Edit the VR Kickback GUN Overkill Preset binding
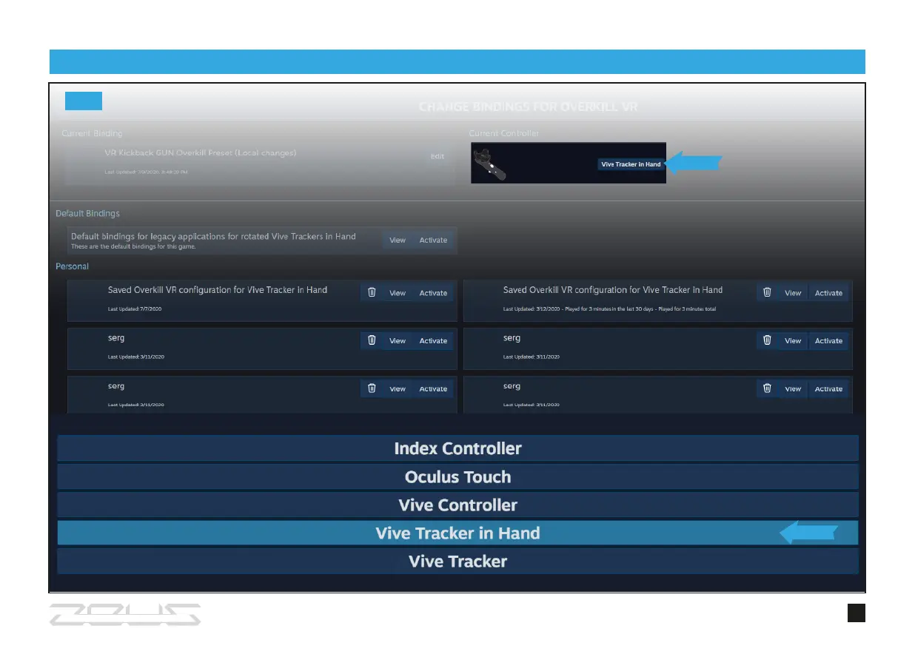Viewport: 915px width, 654px height. click(438, 157)
